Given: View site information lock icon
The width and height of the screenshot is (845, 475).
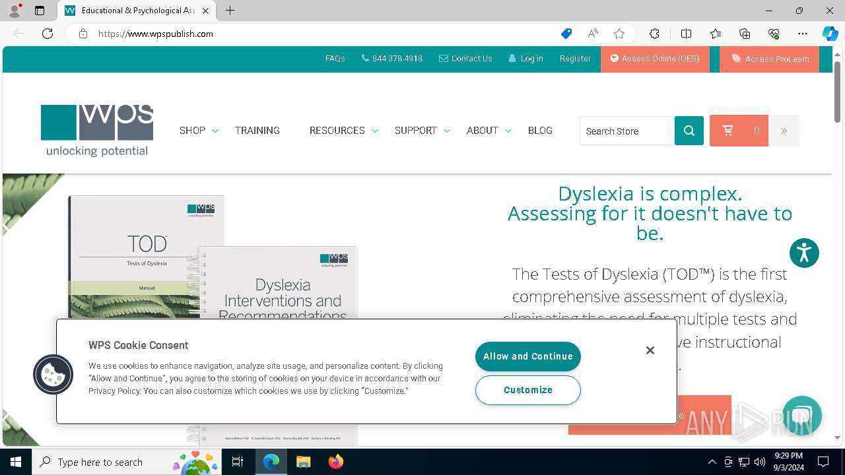Looking at the screenshot, I should pyautogui.click(x=83, y=34).
